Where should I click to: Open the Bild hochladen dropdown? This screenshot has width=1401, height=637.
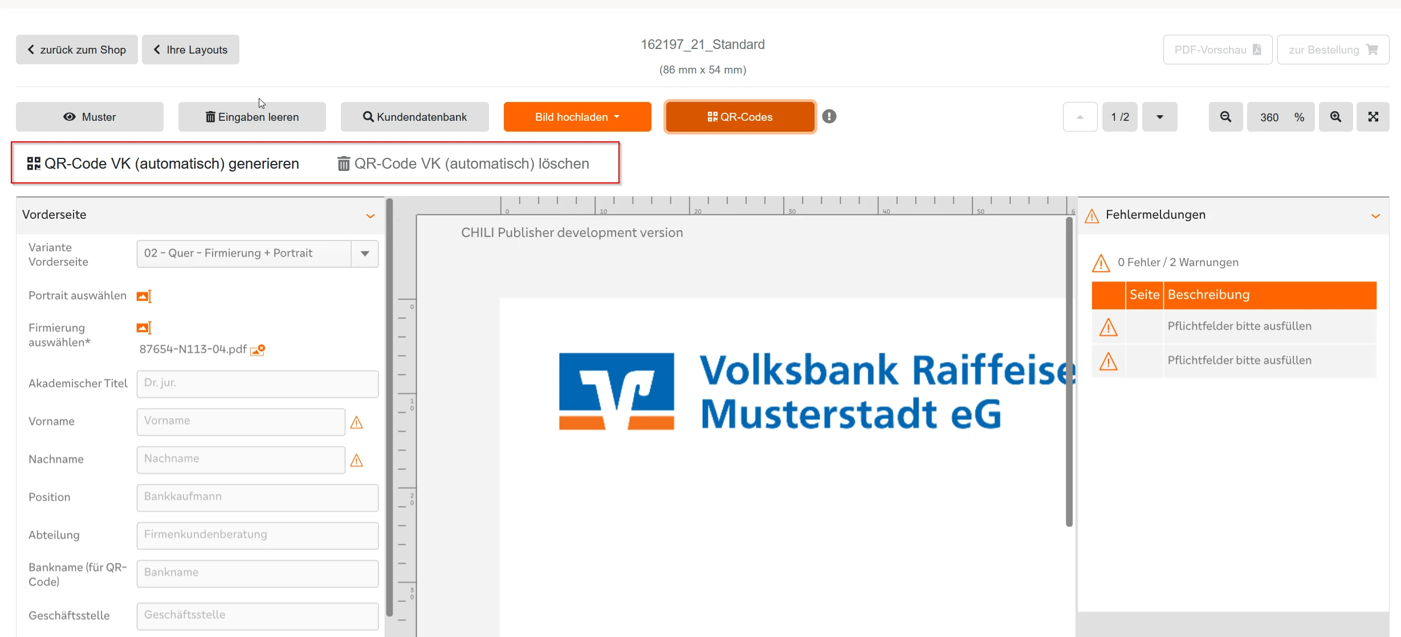click(577, 117)
